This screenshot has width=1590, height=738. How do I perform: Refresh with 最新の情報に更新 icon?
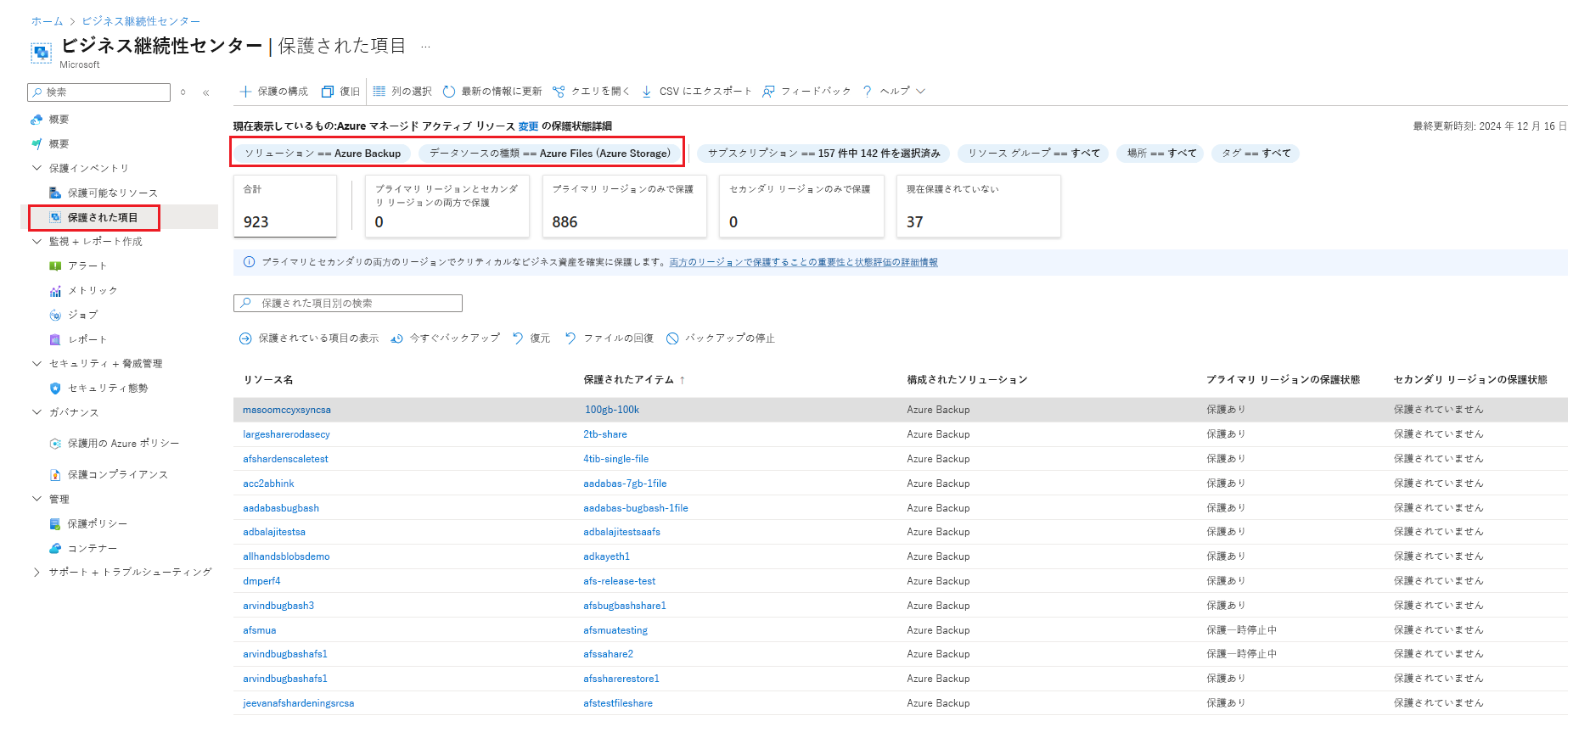point(449,92)
